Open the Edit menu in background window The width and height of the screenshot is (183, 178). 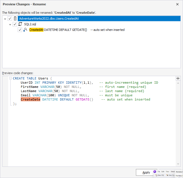pyautogui.click(x=163, y=171)
